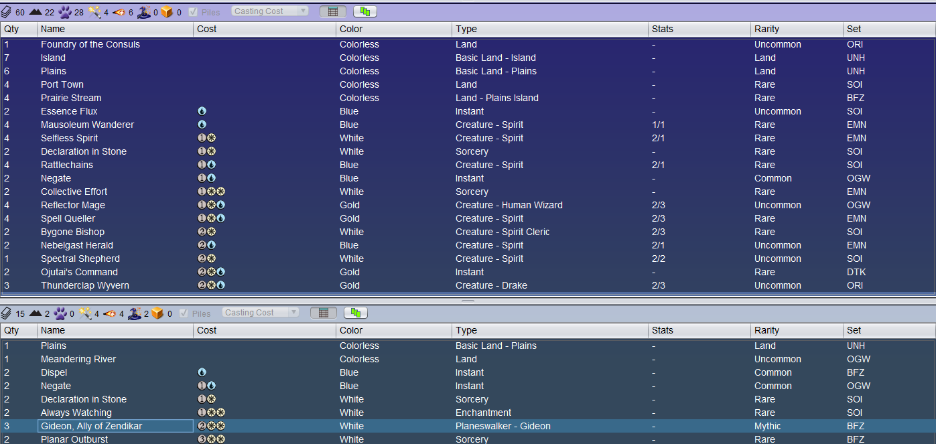The width and height of the screenshot is (936, 444).
Task: Click the 'Planeswalker - Gideon' type cell
Action: (503, 426)
